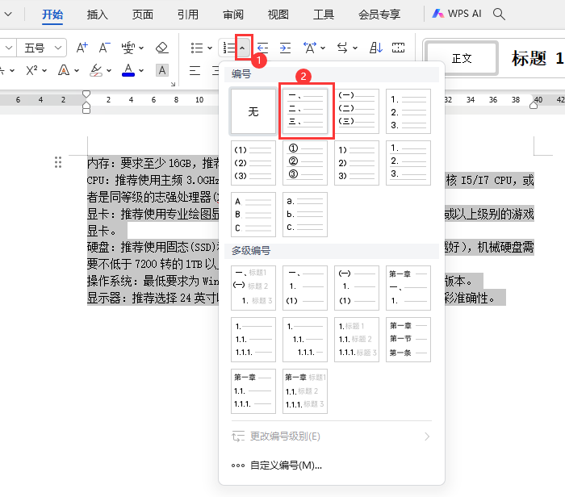Switch to the 开始 tab
565x497 pixels.
coord(52,15)
